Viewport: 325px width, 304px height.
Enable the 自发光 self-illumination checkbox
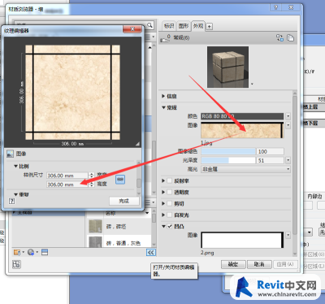(x=170, y=215)
